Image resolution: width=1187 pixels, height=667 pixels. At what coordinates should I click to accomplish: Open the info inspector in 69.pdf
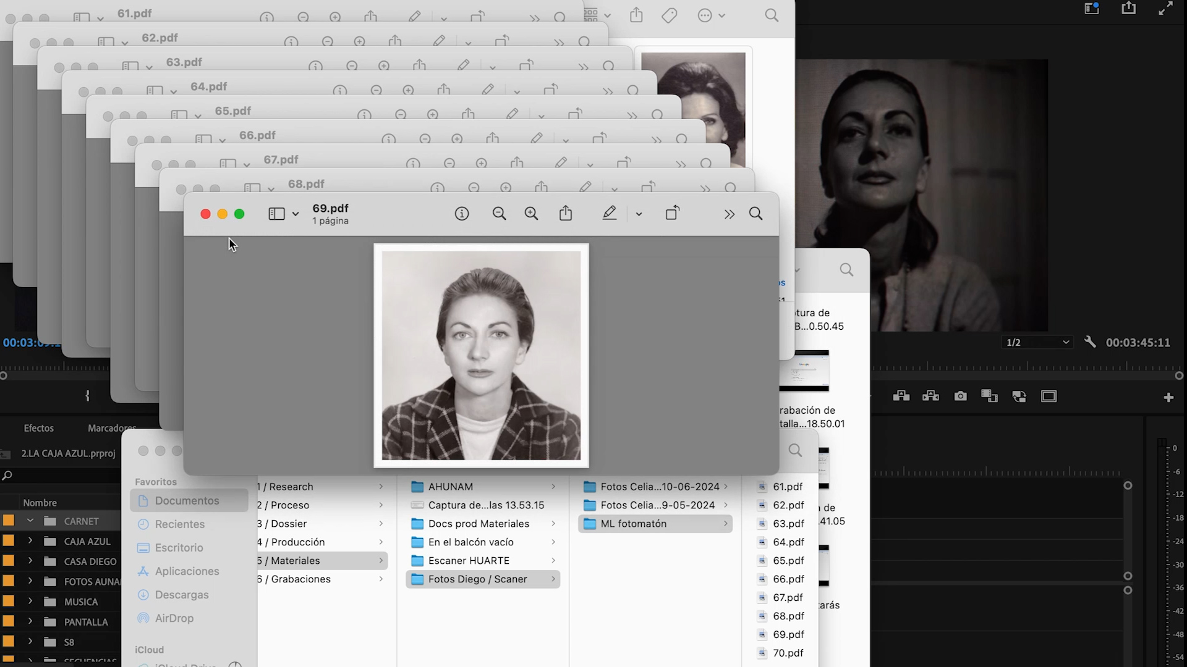click(x=462, y=214)
